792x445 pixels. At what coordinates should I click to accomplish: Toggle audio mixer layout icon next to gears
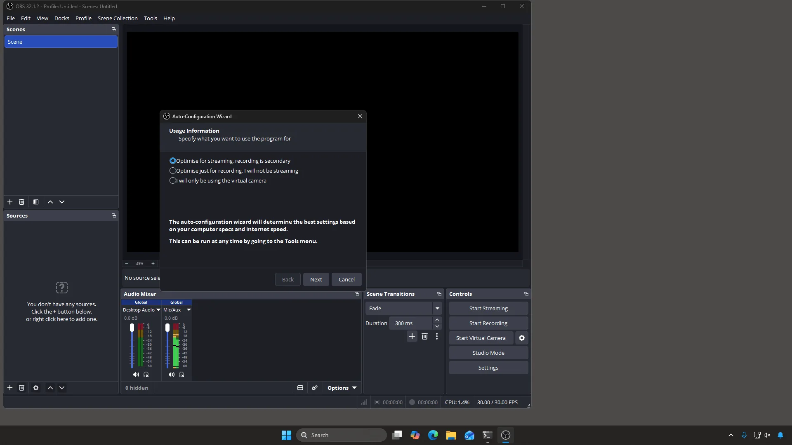(x=300, y=388)
